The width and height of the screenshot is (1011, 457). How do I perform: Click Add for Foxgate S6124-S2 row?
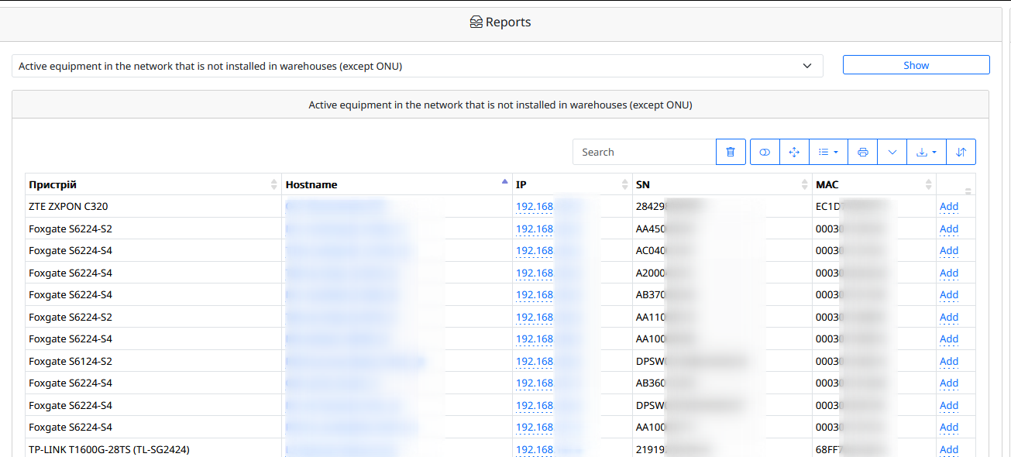point(949,361)
